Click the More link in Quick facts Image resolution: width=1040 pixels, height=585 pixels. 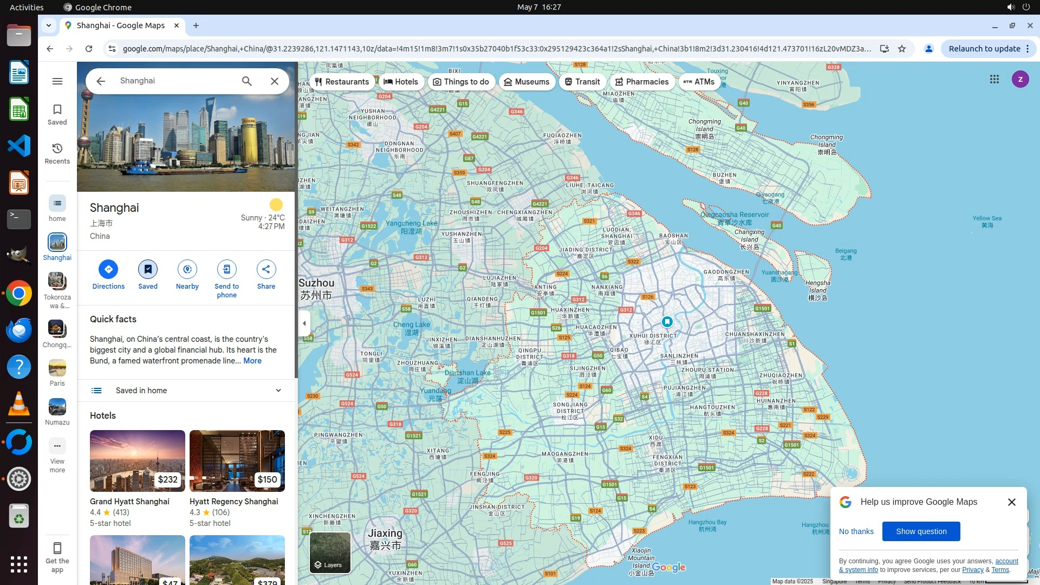pos(252,361)
